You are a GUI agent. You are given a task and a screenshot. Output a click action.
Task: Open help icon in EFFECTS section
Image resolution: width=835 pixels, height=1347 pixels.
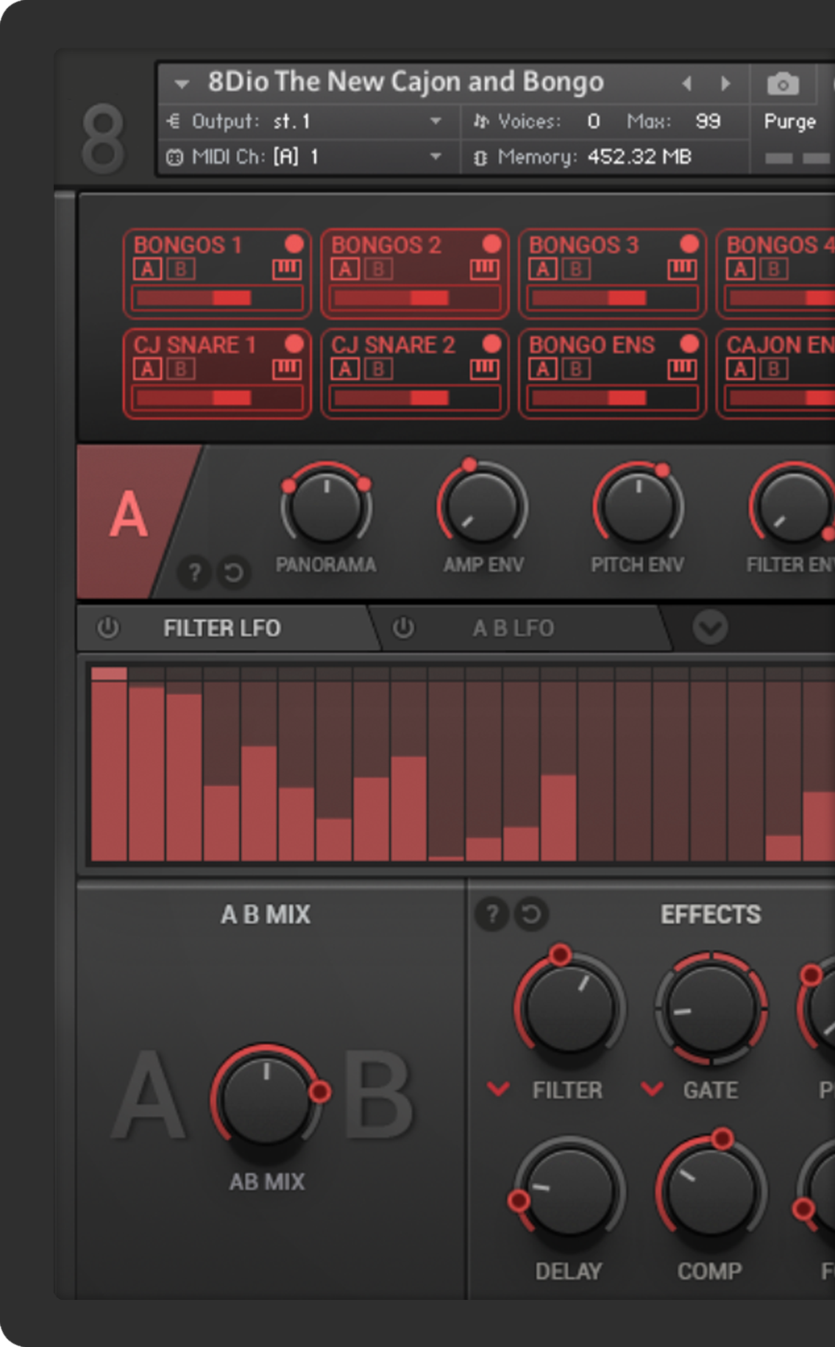[492, 914]
